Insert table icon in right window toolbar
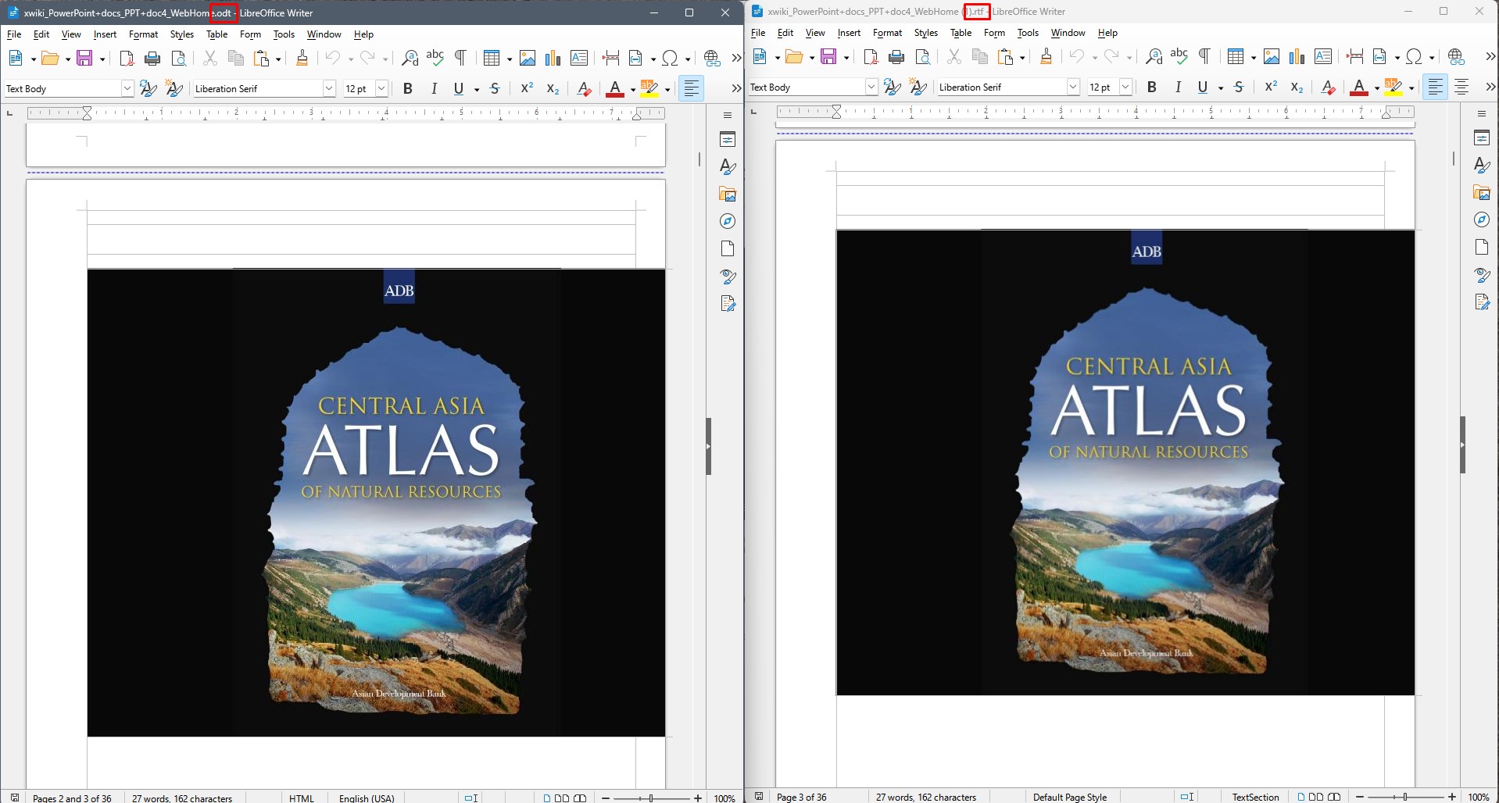Screen dimensions: 1499x803 point(1236,56)
